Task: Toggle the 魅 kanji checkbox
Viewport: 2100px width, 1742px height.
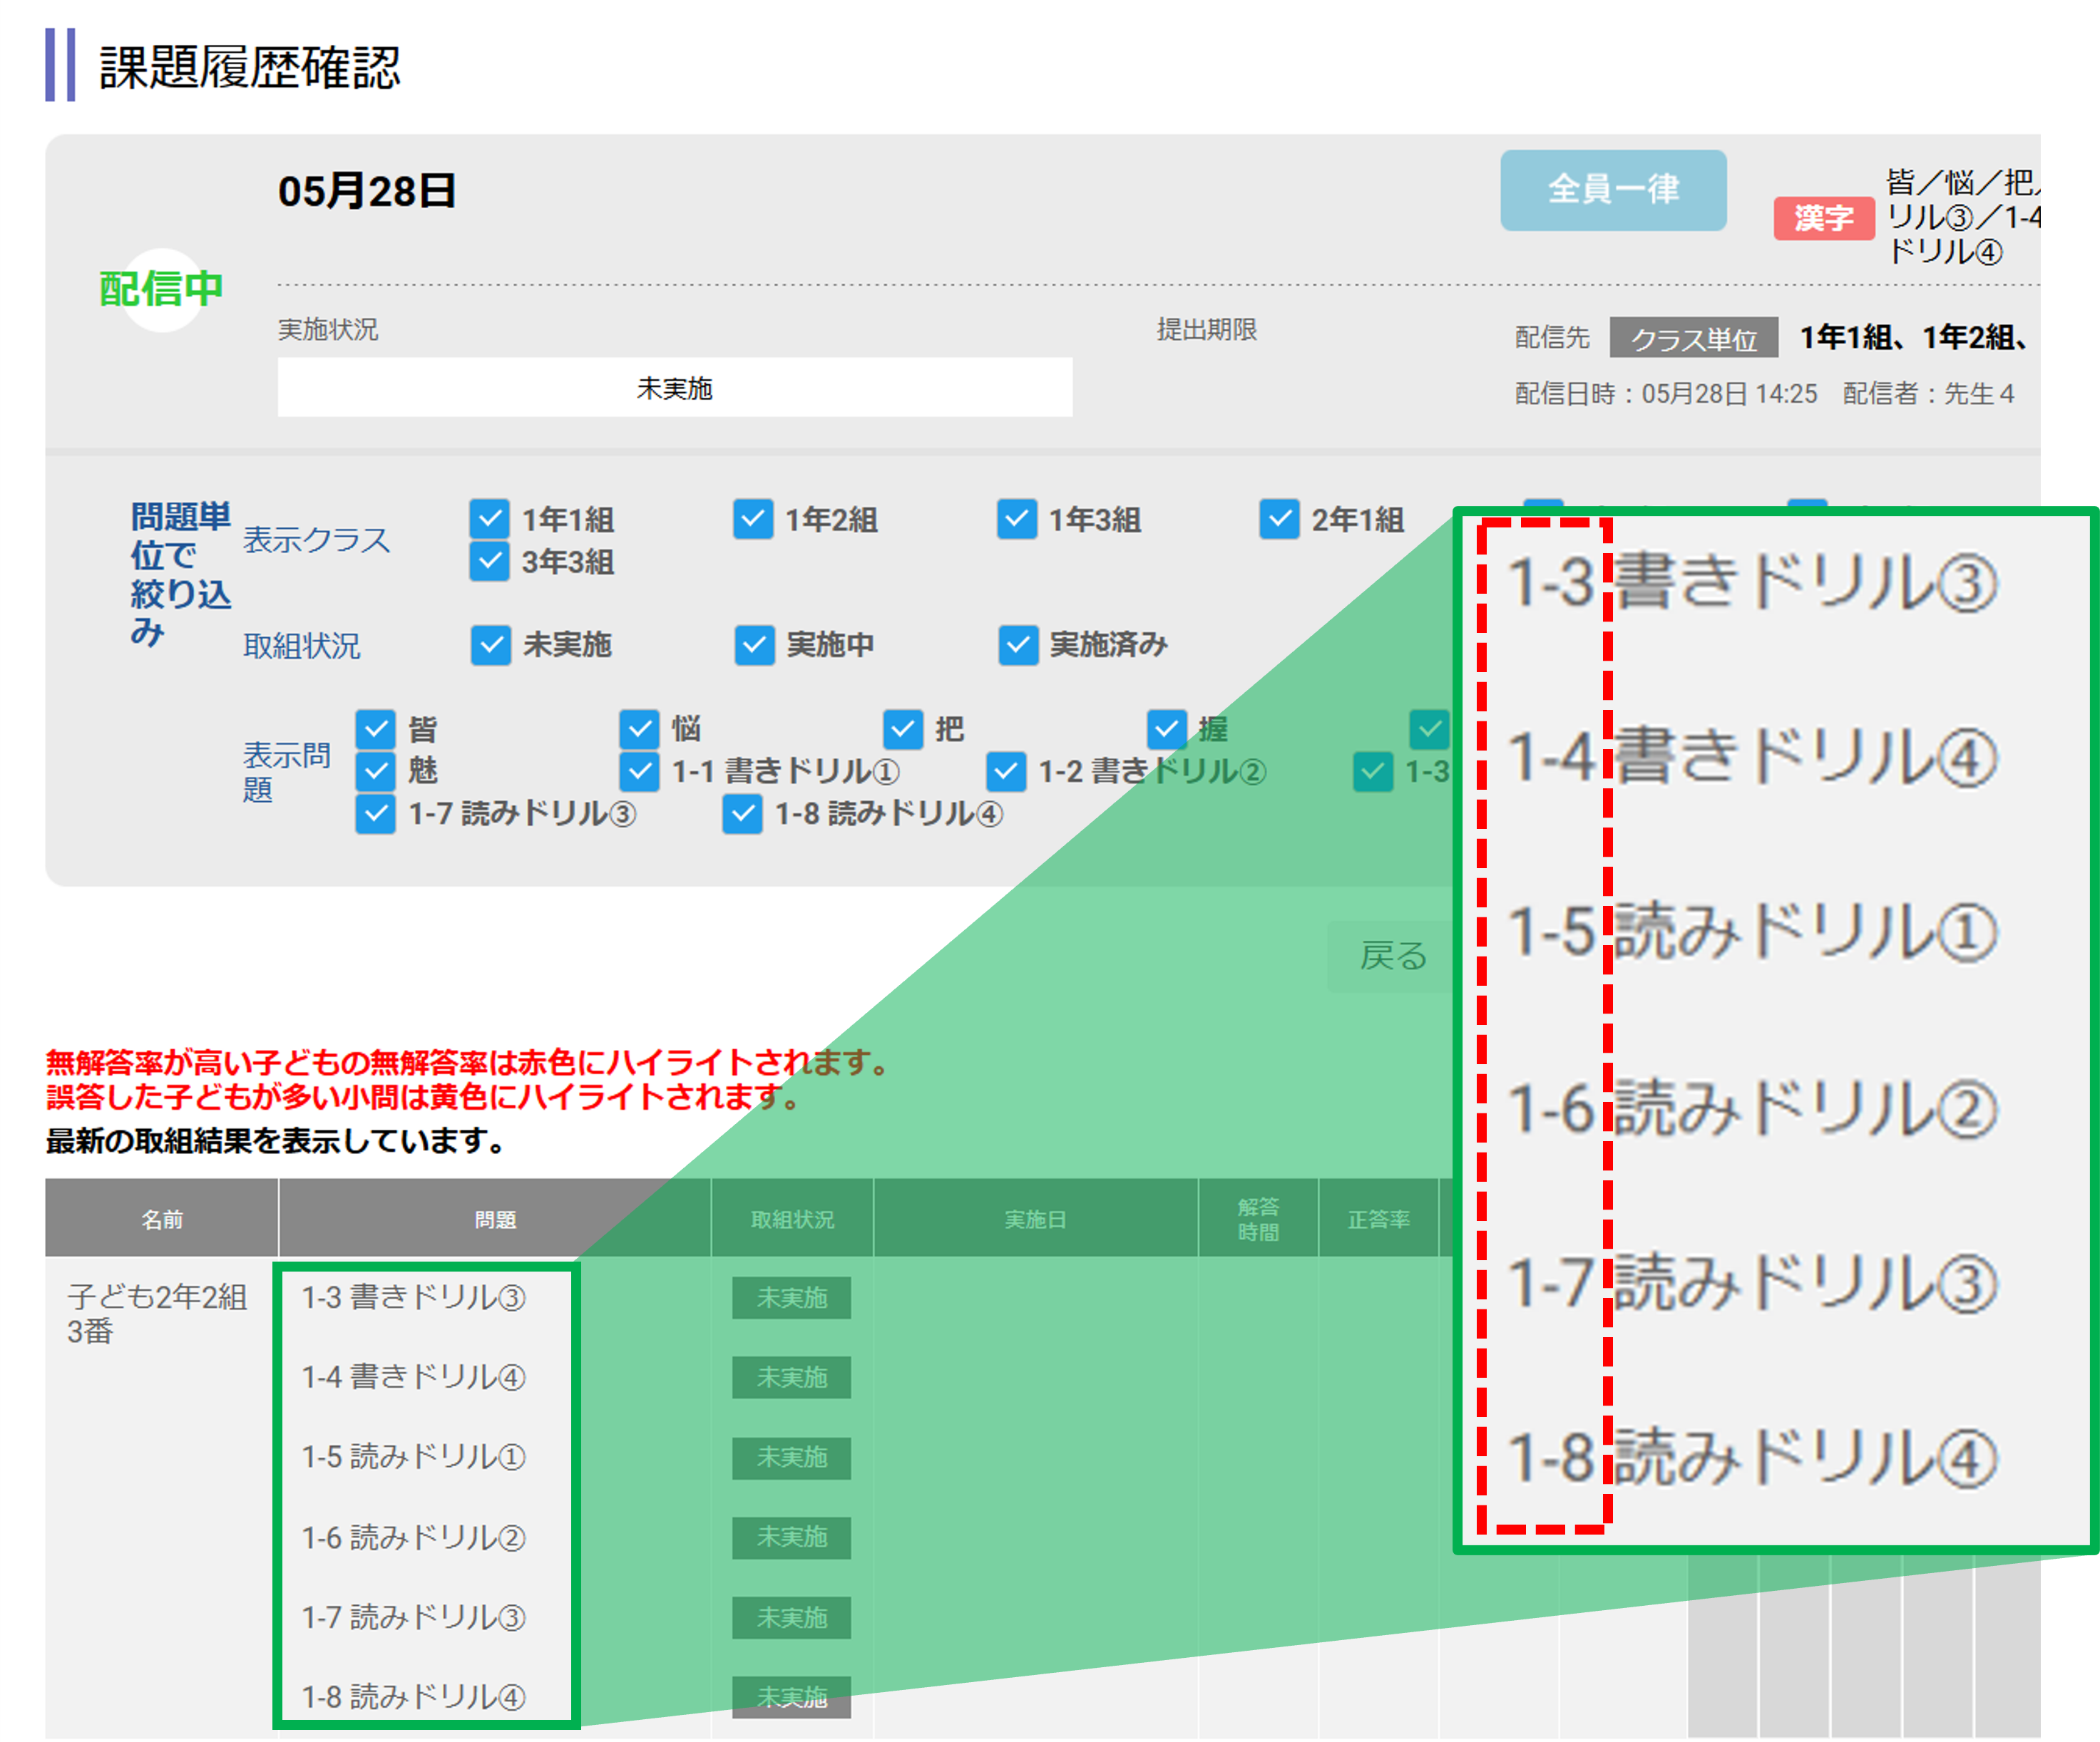Action: [375, 771]
